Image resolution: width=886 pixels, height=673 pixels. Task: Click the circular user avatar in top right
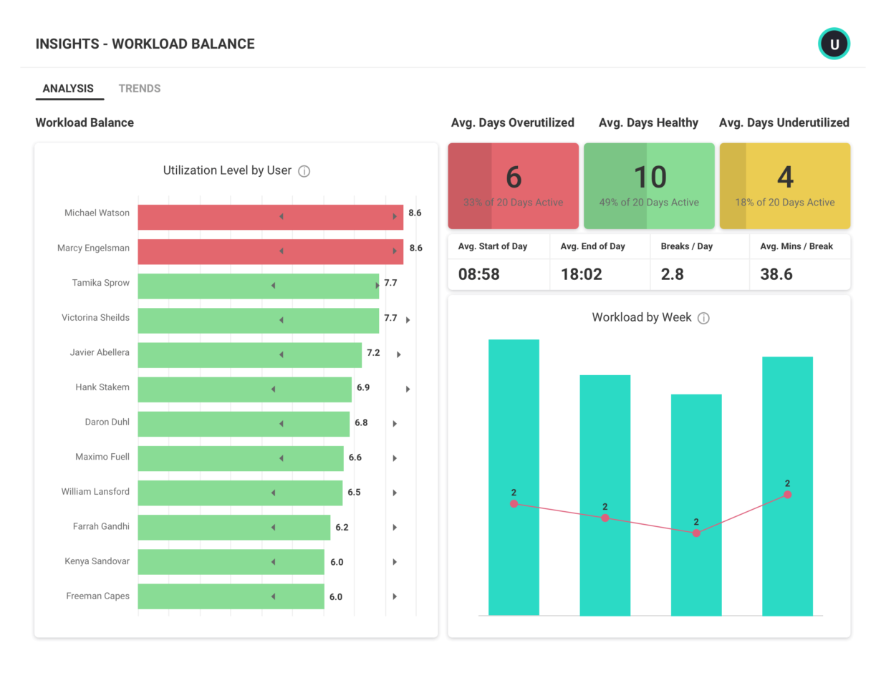point(834,44)
